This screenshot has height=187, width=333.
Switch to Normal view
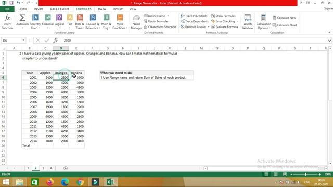point(266,175)
